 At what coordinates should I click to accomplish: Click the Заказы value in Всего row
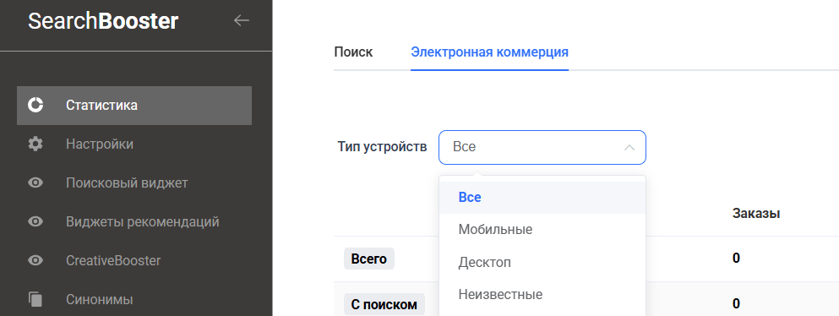point(736,259)
